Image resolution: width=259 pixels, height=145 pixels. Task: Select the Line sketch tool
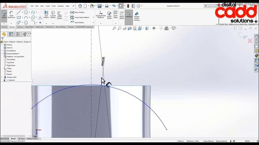point(19,12)
